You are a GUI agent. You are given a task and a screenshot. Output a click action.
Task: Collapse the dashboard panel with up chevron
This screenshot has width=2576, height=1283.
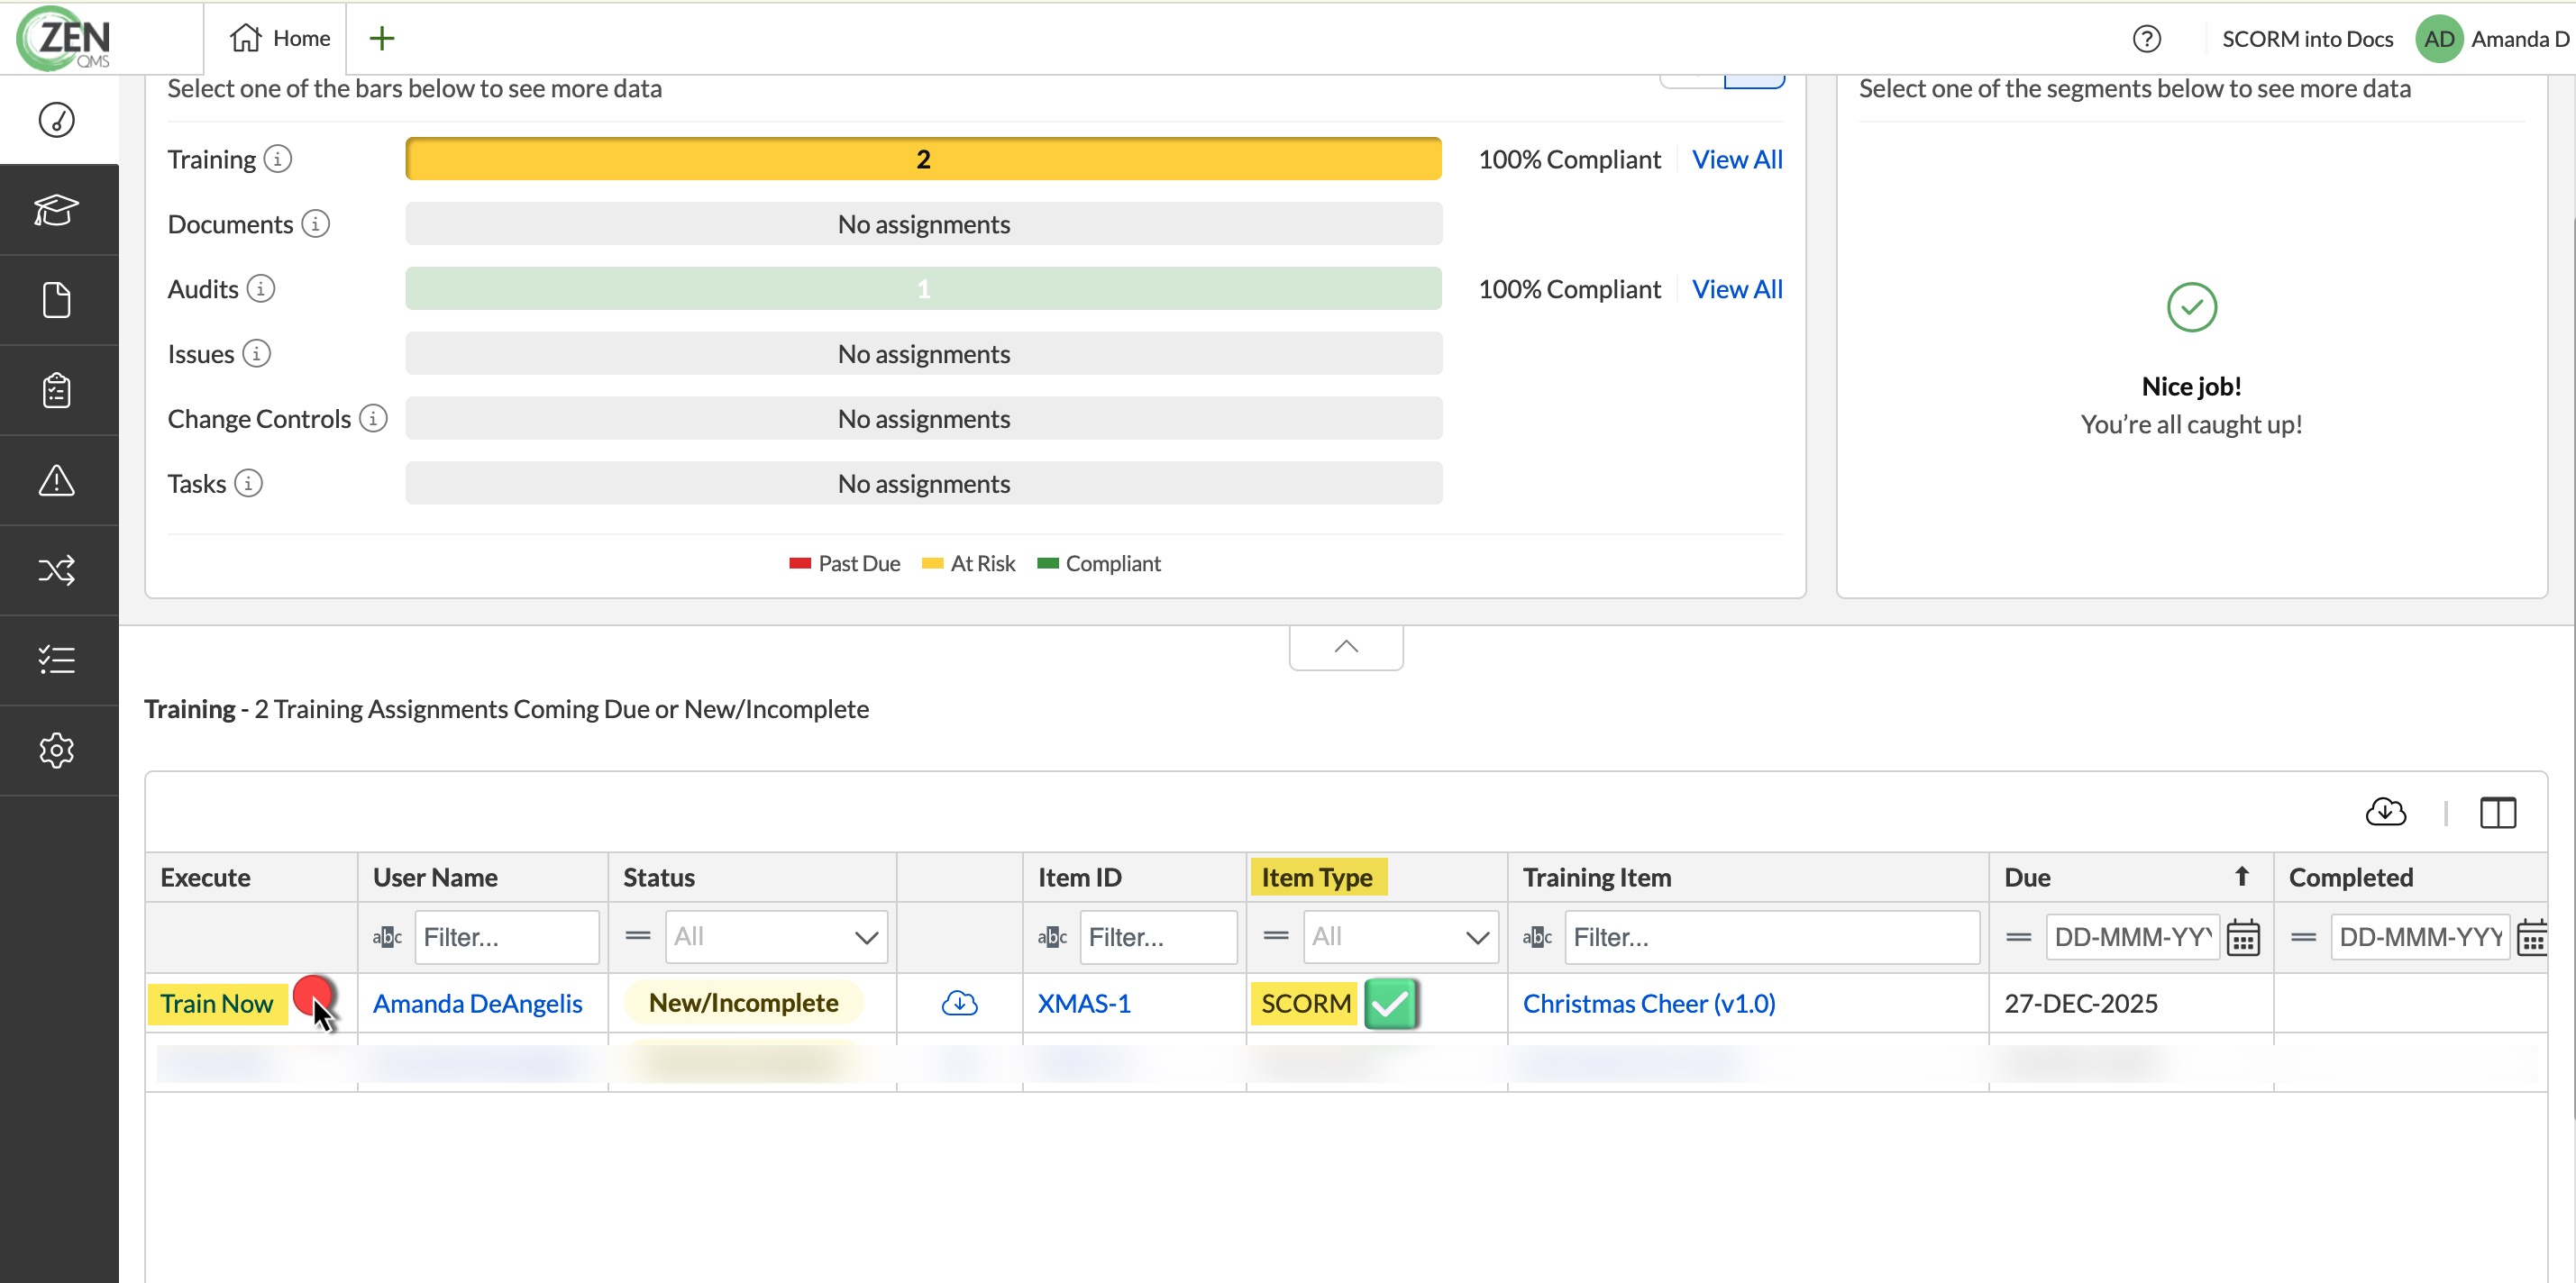tap(1346, 647)
